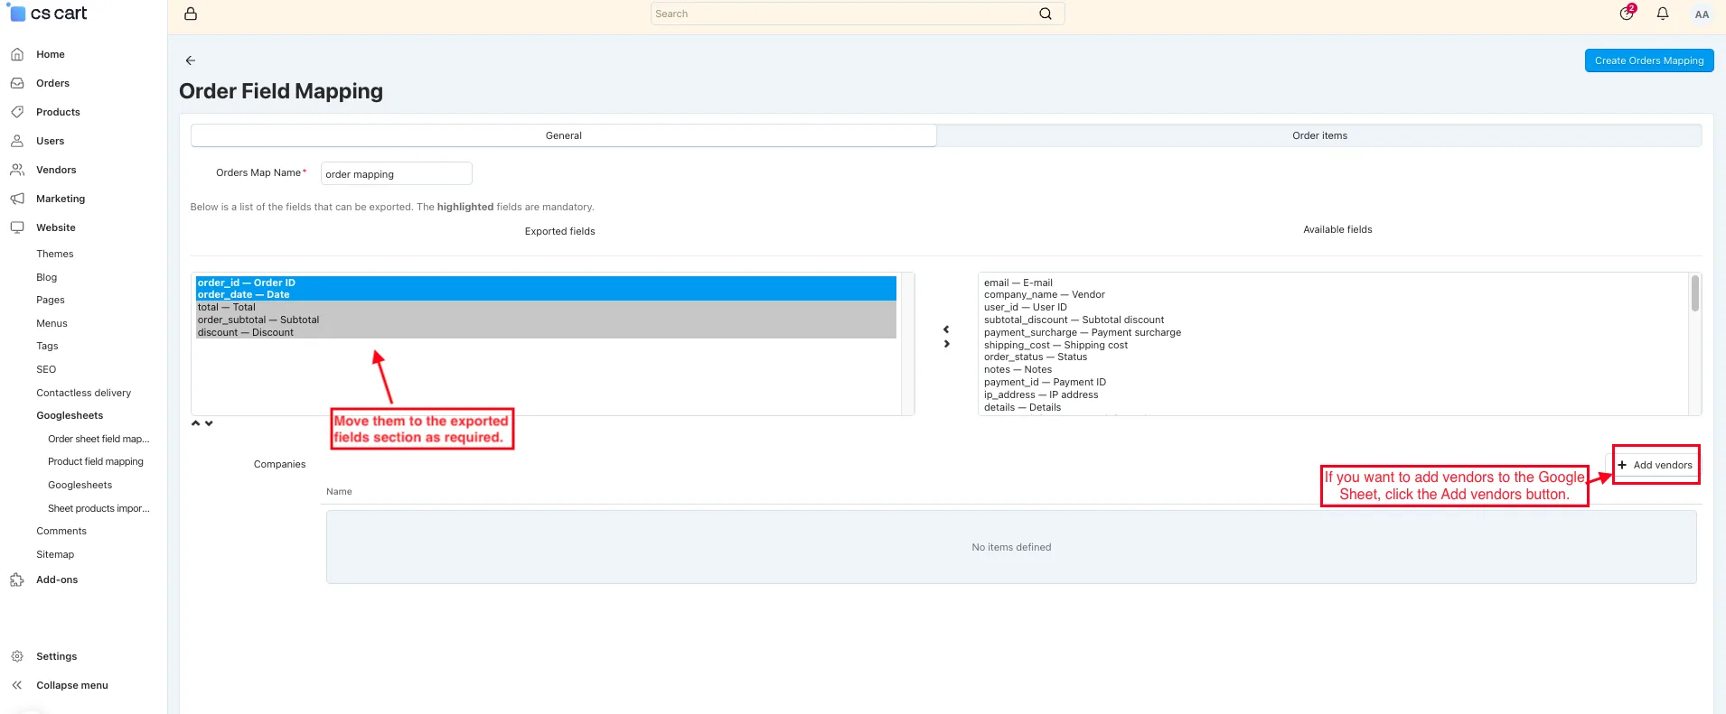The image size is (1726, 714).
Task: Switch to the General tab
Action: 564,135
